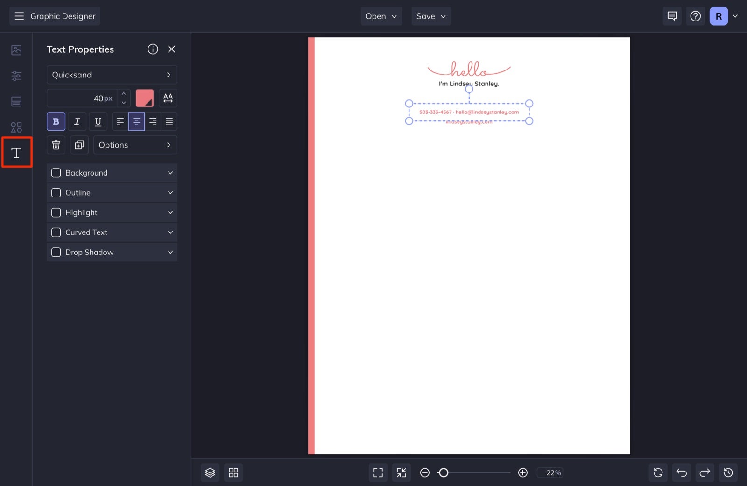The width and height of the screenshot is (747, 486).
Task: Open the Images panel in the sidebar
Action: (x=16, y=50)
